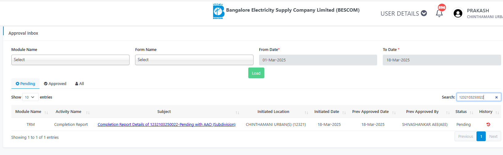Change the show entries count dropdown
503x155 pixels.
coord(30,97)
